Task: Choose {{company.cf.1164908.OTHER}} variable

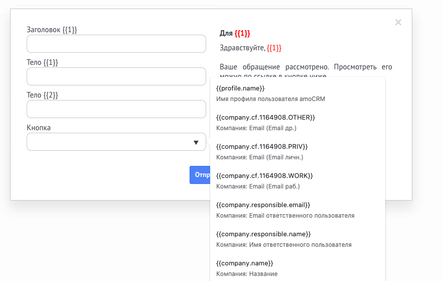Action: pos(265,117)
